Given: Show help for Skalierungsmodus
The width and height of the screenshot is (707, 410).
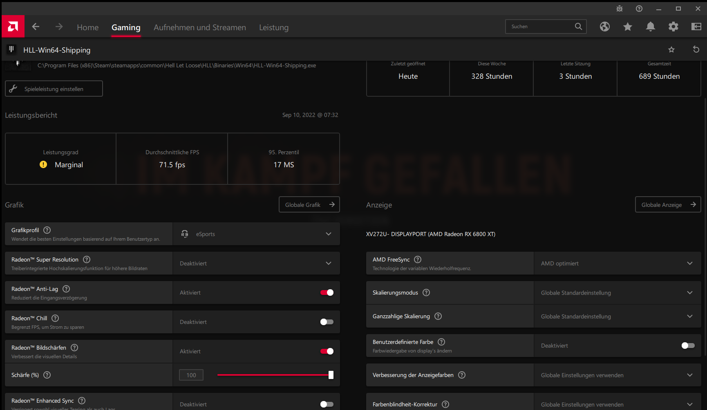Looking at the screenshot, I should [x=426, y=293].
